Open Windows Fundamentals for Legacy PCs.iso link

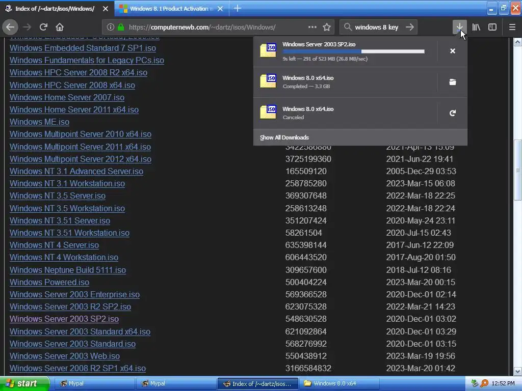pyautogui.click(x=87, y=60)
